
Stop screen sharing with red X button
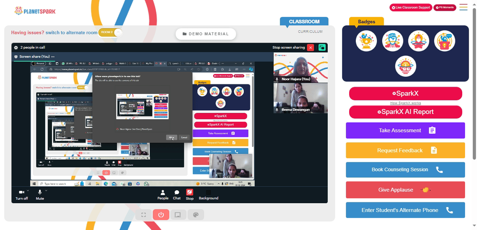(x=311, y=47)
